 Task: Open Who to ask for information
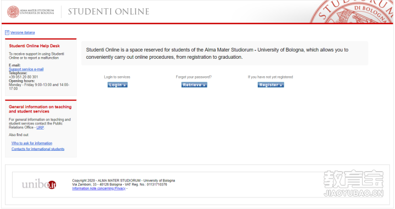pos(32,143)
